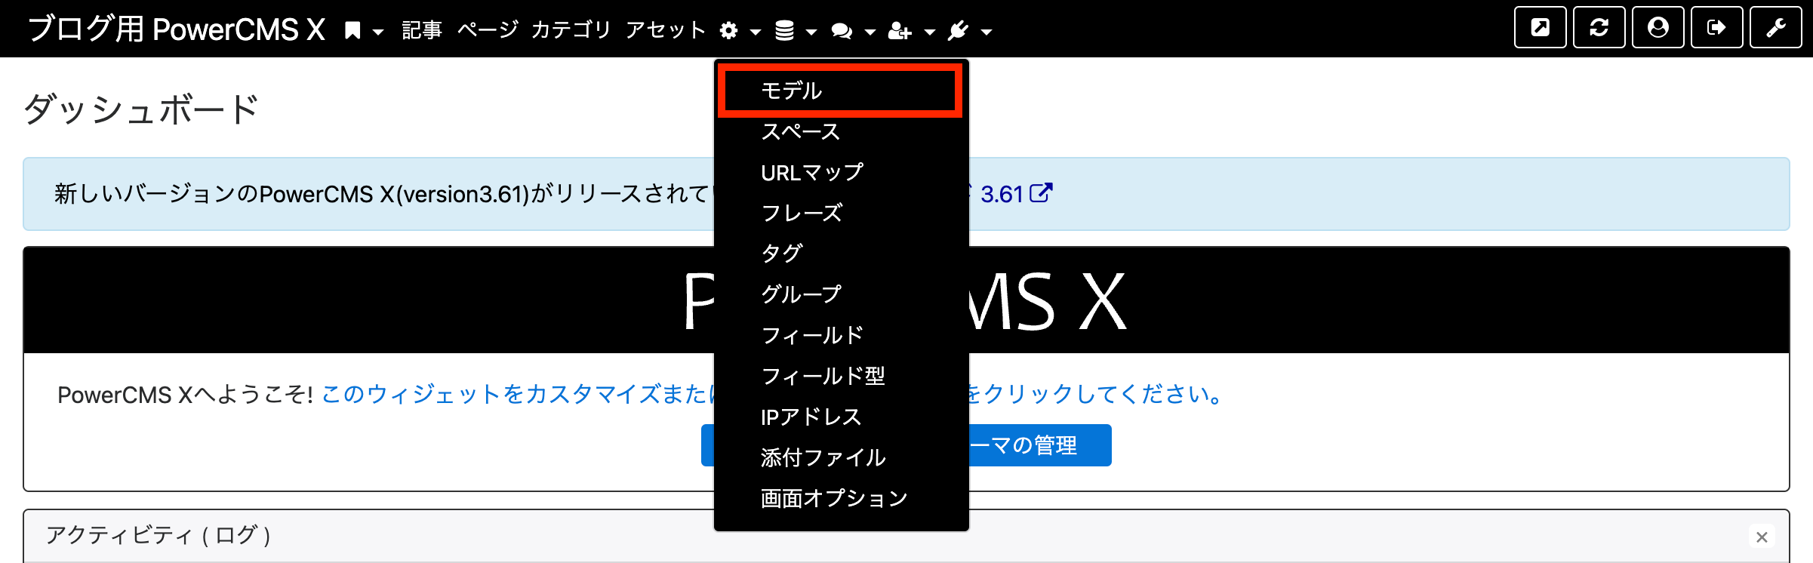Expand the caret beside the users icon
Image resolution: width=1813 pixels, height=563 pixels.
(929, 32)
